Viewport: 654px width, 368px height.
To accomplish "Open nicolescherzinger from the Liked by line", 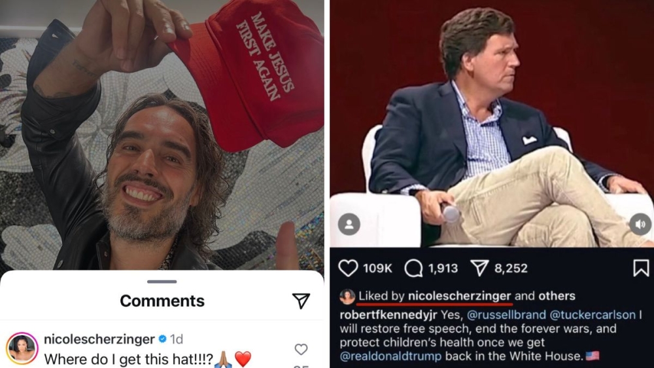I will tap(459, 296).
